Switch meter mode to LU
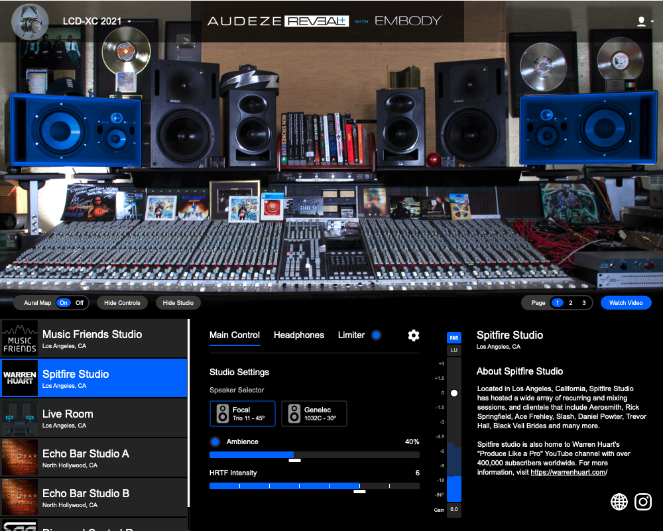The width and height of the screenshot is (663, 531). click(x=453, y=350)
